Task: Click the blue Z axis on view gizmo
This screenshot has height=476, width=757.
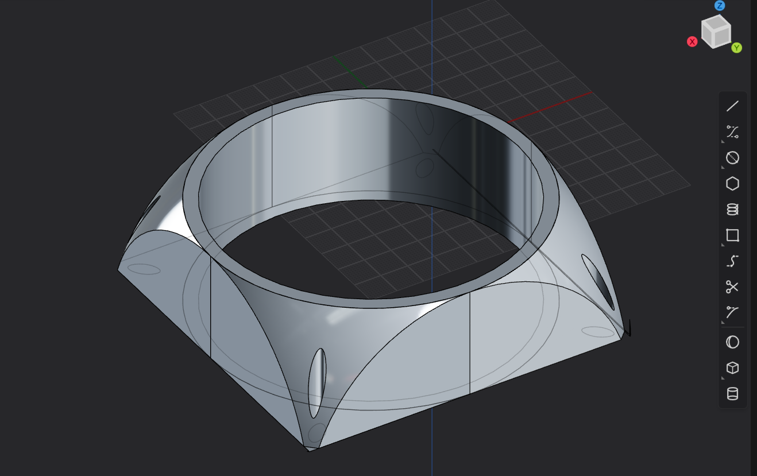Action: coord(720,6)
